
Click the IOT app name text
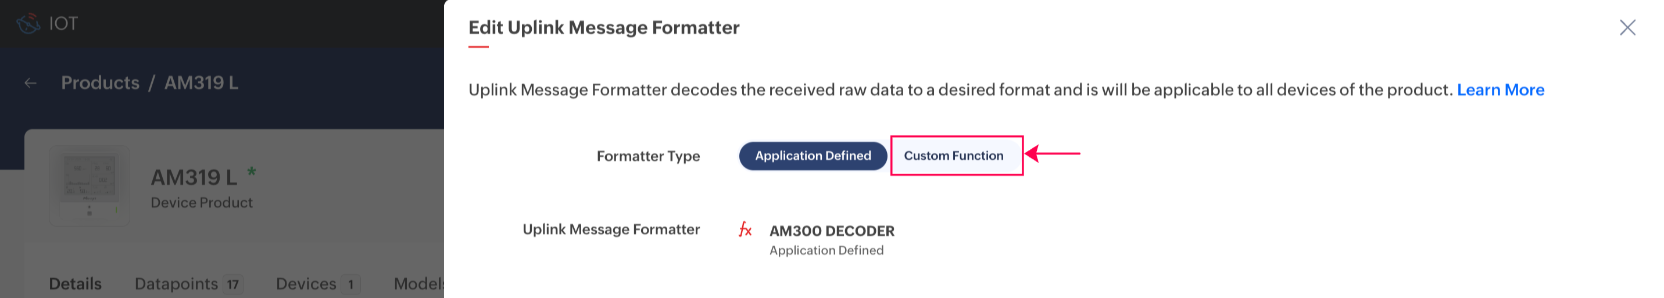point(63,24)
